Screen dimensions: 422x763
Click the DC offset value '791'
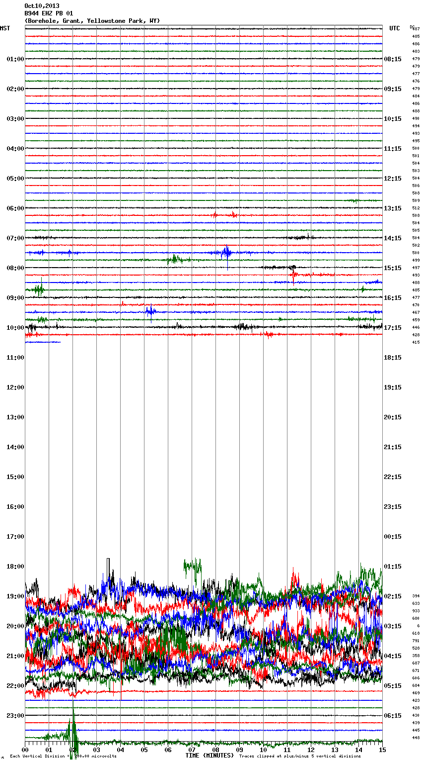tap(416, 641)
